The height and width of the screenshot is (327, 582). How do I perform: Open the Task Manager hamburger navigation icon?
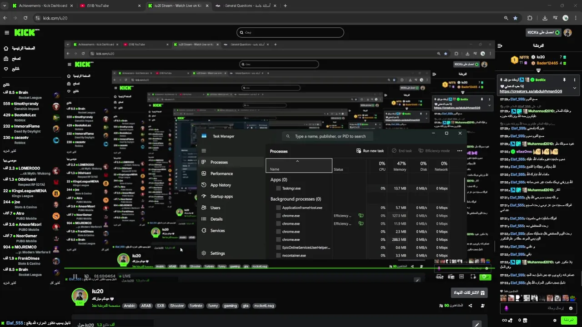204,151
